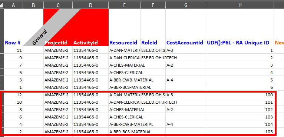Select column G header
The width and height of the screenshot is (284, 137).
click(186, 6)
